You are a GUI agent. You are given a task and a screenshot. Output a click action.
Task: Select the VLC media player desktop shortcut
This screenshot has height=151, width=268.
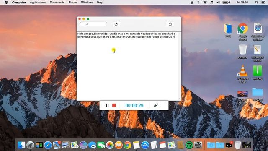243,74
